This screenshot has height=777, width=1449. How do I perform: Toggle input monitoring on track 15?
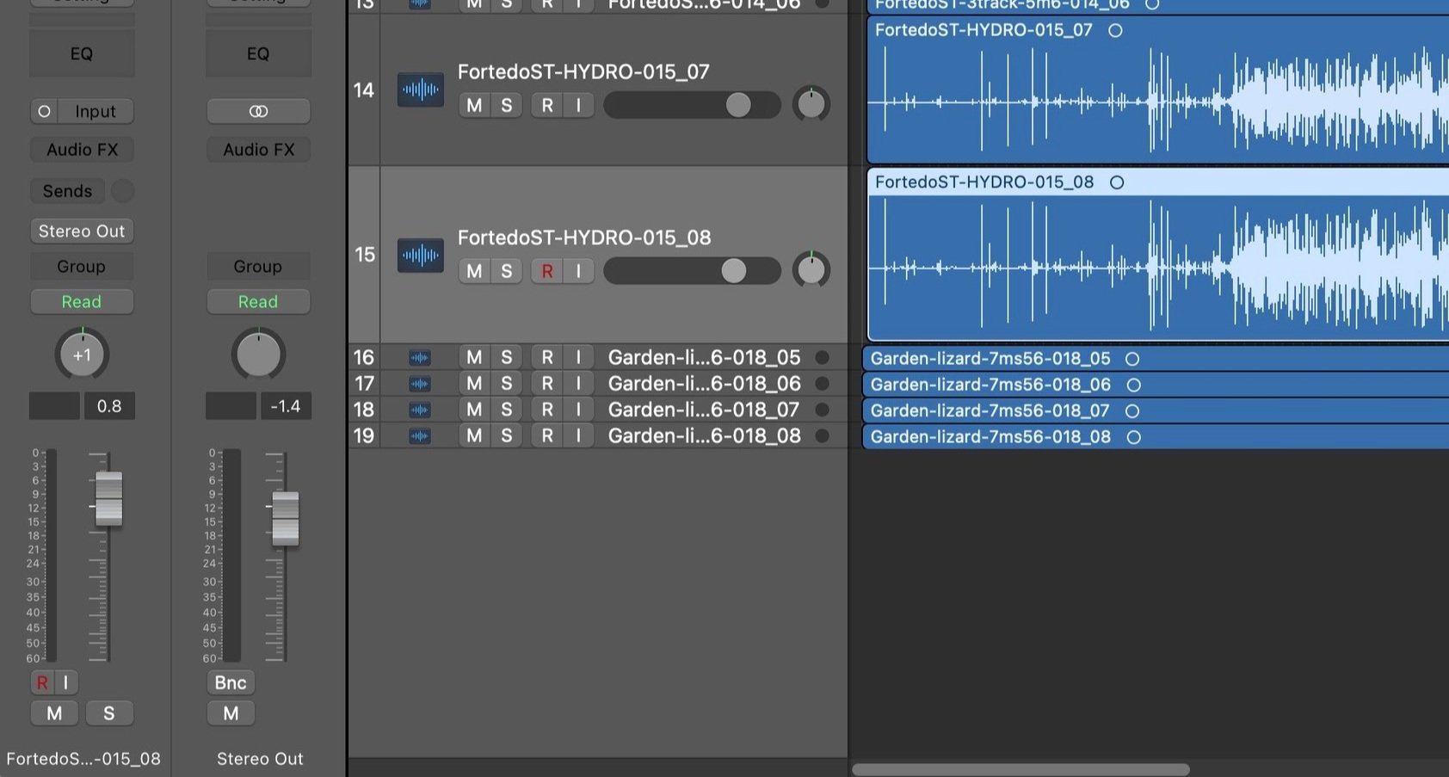tap(578, 271)
